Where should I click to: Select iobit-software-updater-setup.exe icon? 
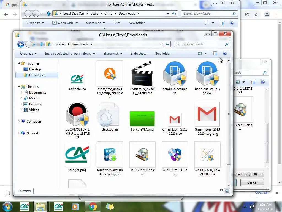[x=110, y=155]
